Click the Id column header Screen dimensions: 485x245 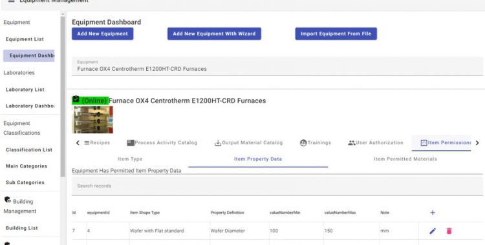click(x=74, y=213)
